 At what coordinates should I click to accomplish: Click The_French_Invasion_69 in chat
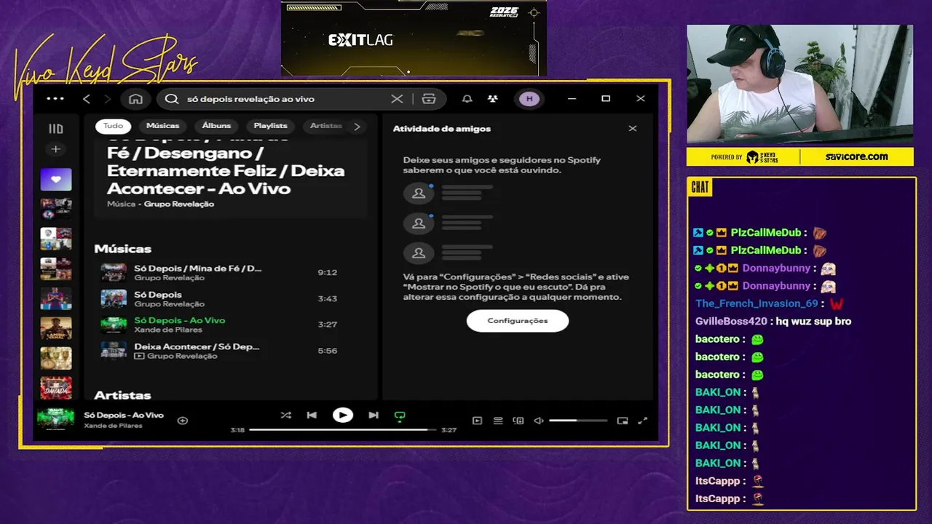(x=757, y=303)
